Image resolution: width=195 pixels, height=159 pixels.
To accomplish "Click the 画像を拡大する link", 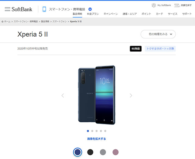I will point(97,139).
